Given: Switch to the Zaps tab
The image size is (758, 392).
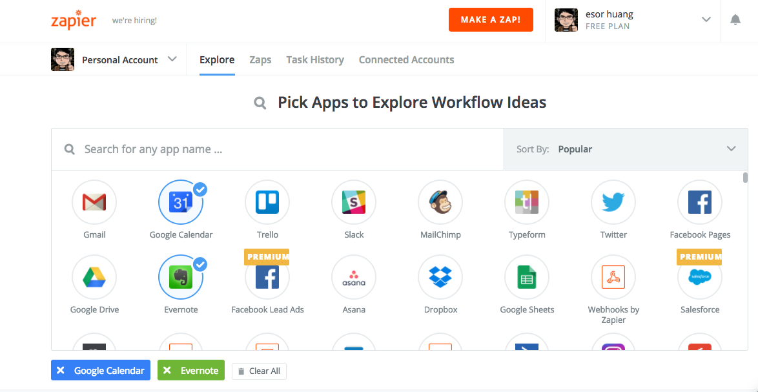Looking at the screenshot, I should click(x=260, y=60).
